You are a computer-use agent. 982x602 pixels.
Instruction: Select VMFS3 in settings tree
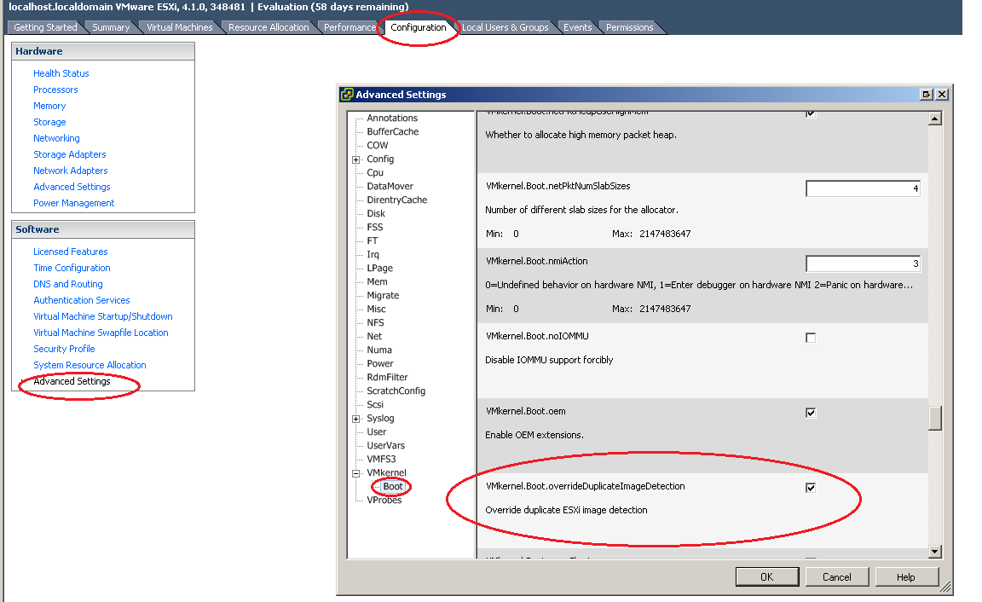(381, 460)
